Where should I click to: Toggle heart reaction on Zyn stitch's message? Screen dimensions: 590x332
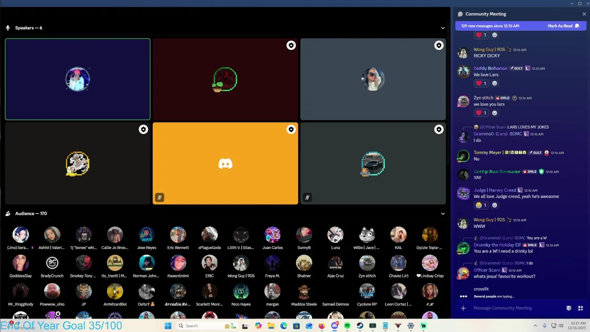pos(481,113)
